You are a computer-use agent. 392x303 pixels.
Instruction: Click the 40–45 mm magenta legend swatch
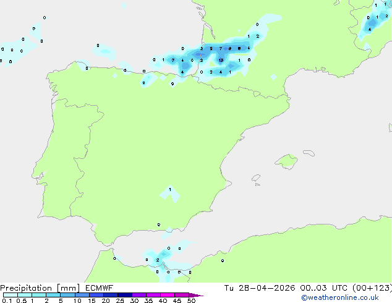tap(168, 295)
